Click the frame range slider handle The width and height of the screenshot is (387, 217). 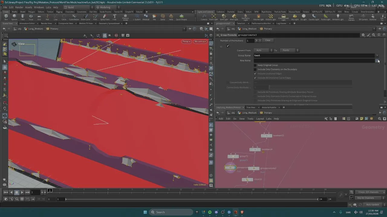pyautogui.click(x=66, y=199)
